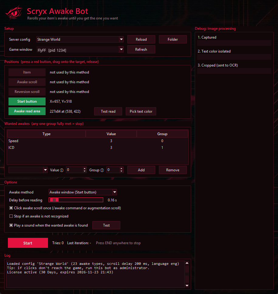Click the Group column header
278x294 pixels.
[162, 134]
